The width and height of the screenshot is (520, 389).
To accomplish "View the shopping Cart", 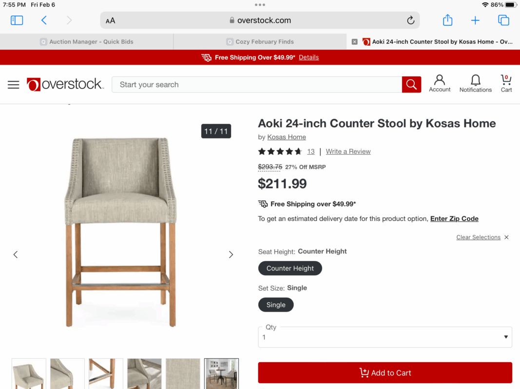I will tap(506, 83).
